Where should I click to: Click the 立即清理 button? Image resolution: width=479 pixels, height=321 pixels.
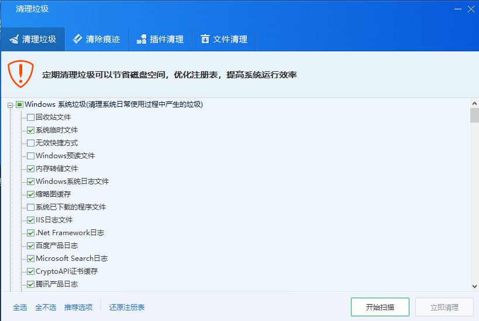(444, 307)
